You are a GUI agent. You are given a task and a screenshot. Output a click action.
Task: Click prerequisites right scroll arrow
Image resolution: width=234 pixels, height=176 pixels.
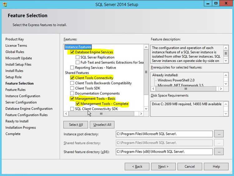click(x=221, y=89)
